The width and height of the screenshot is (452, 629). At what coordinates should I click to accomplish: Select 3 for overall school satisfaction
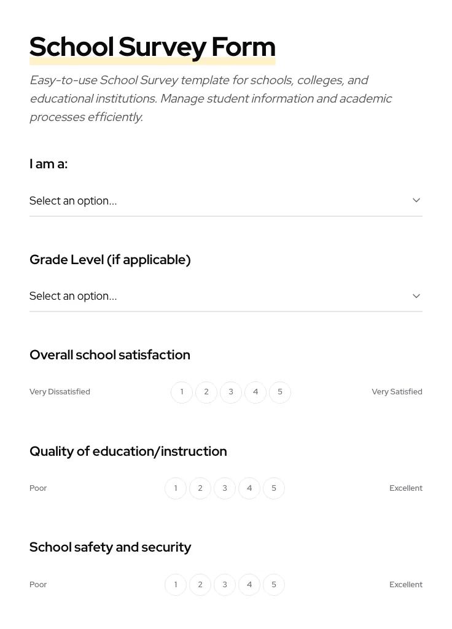(x=231, y=392)
